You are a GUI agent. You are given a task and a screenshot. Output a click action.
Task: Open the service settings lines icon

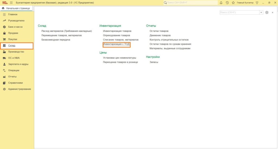[x=257, y=3]
